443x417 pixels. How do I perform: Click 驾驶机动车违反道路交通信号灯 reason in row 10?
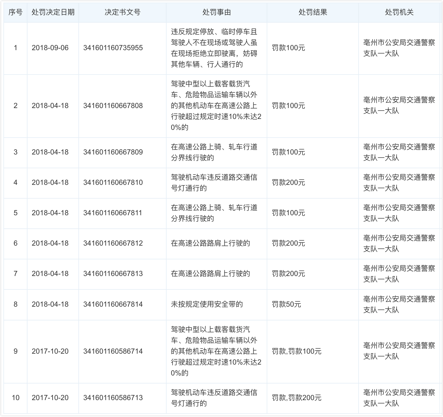[x=214, y=398]
